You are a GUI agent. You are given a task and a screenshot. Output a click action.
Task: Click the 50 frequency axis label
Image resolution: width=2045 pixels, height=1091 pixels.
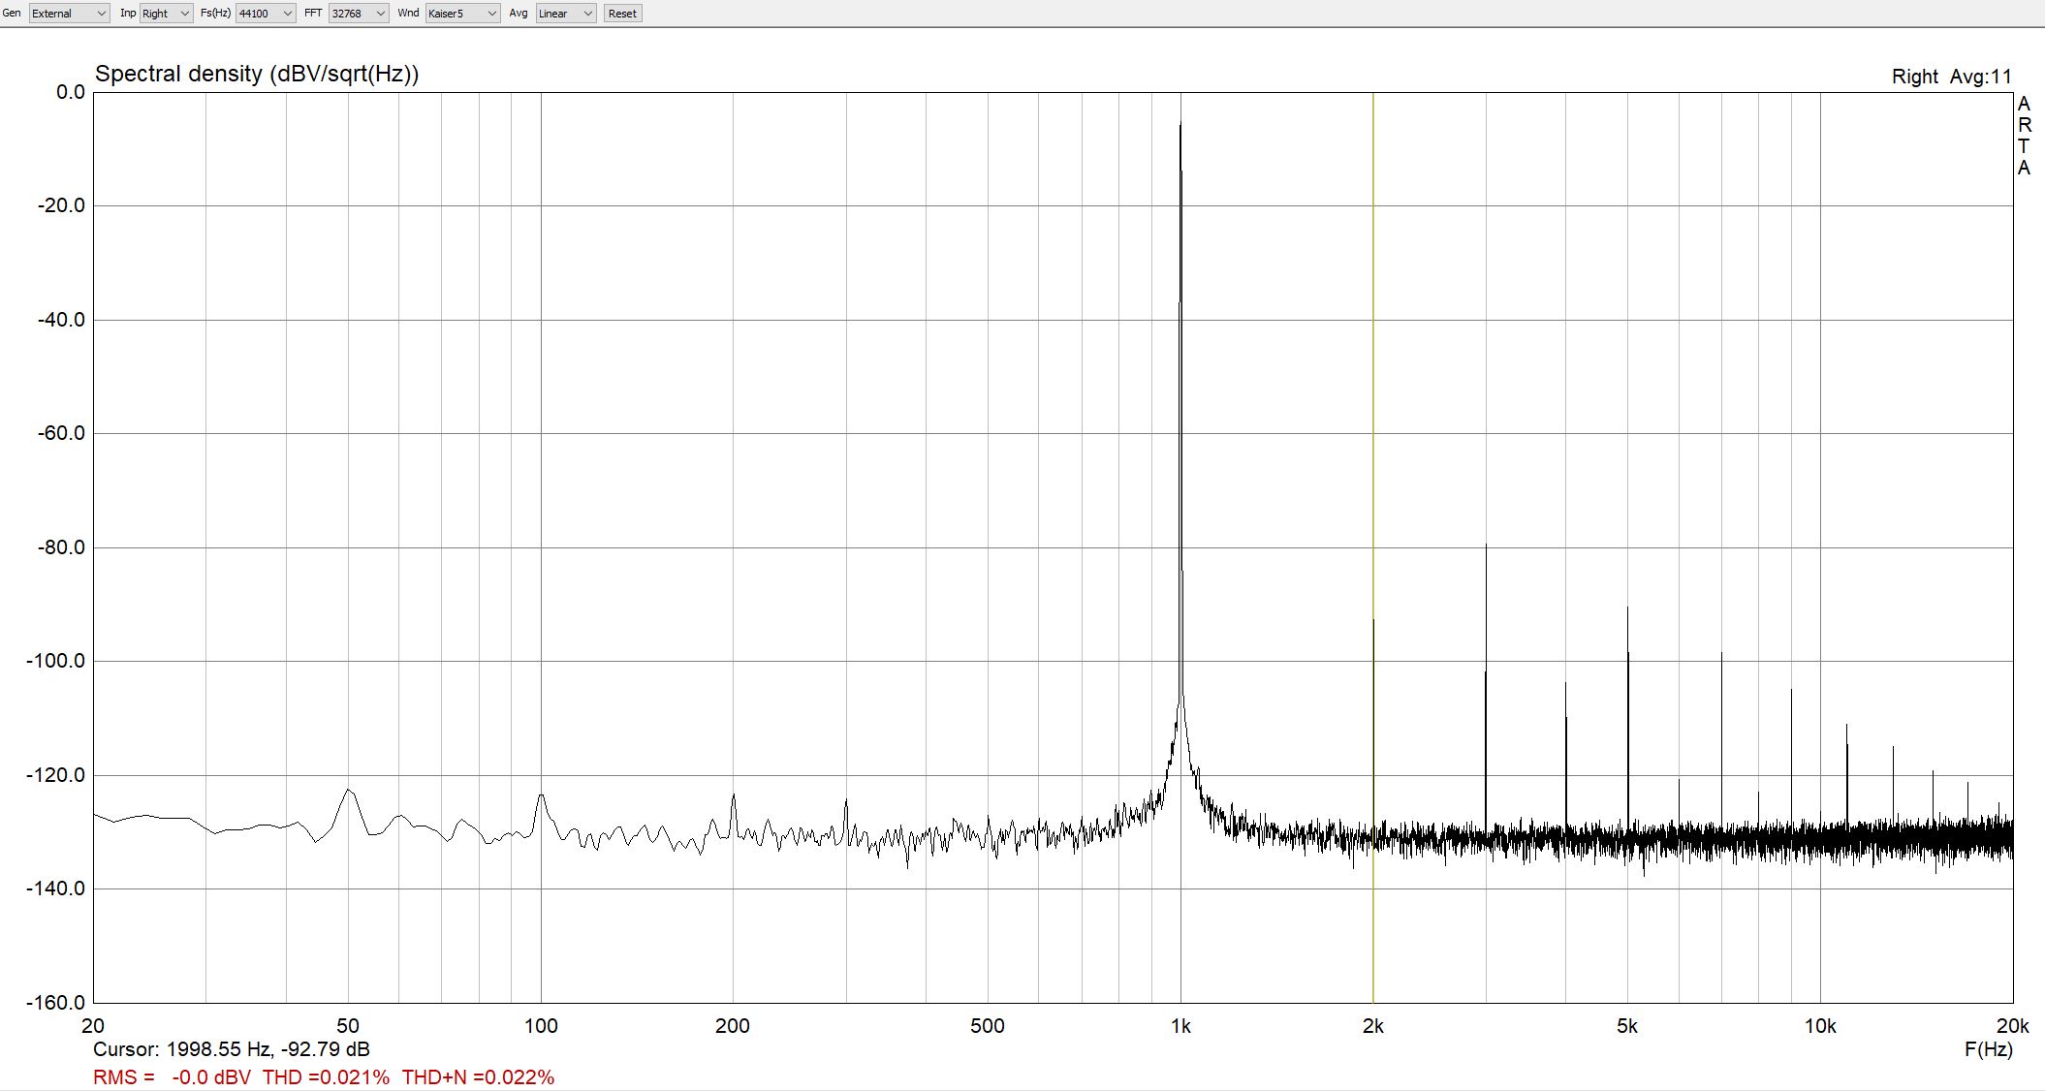tap(348, 1026)
